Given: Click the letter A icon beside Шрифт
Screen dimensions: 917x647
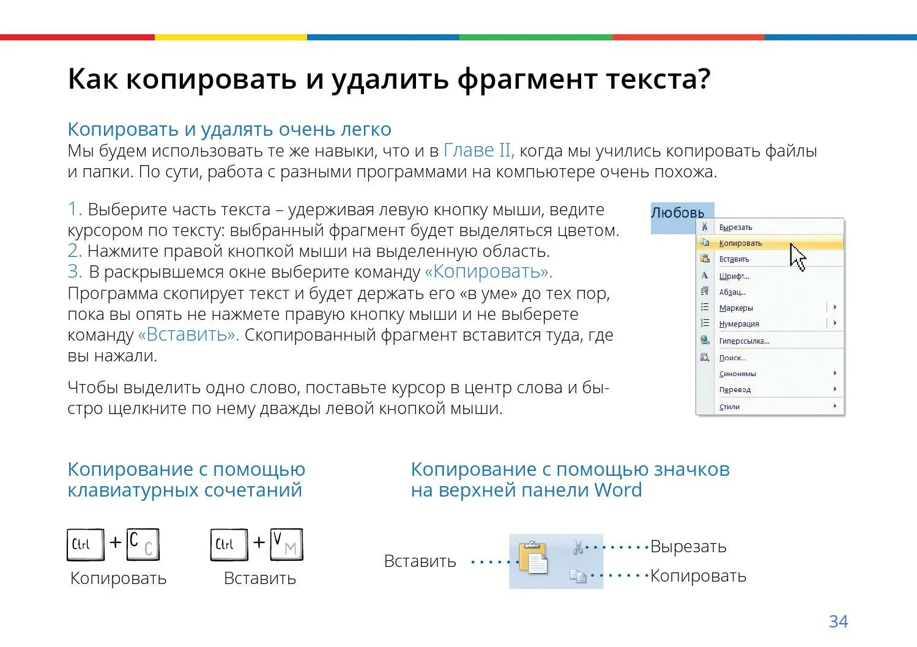Looking at the screenshot, I should (x=705, y=276).
